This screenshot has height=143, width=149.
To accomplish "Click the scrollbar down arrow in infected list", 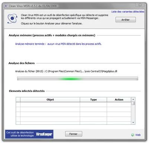I will point(133,123).
